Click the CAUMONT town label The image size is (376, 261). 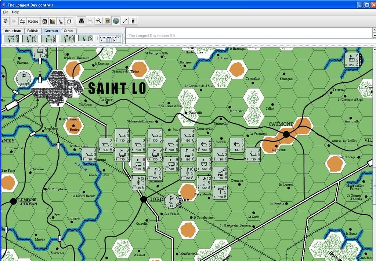pos(281,124)
